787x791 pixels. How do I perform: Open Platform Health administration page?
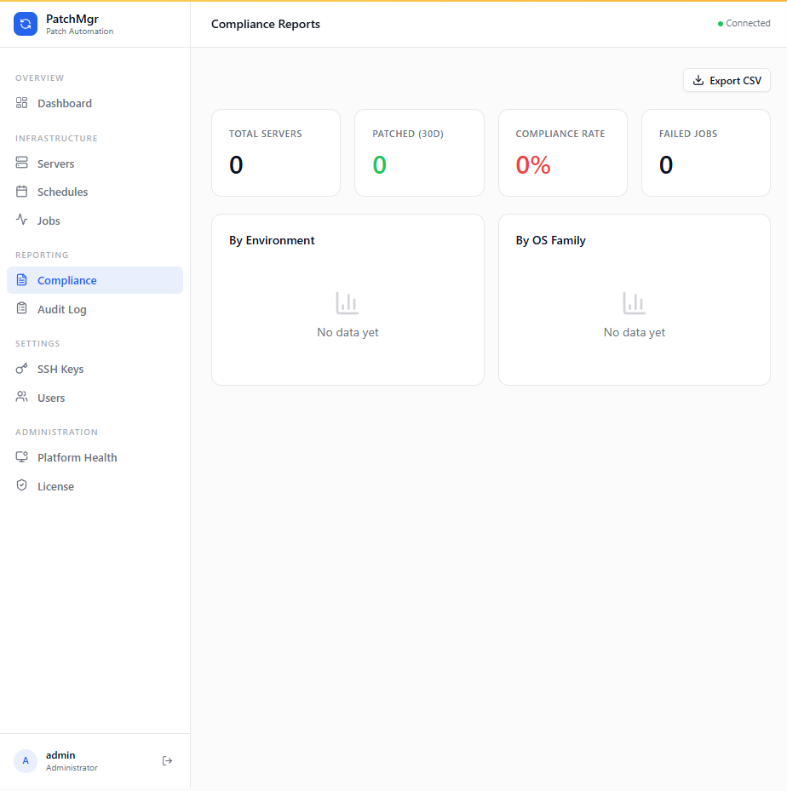[x=95, y=457]
